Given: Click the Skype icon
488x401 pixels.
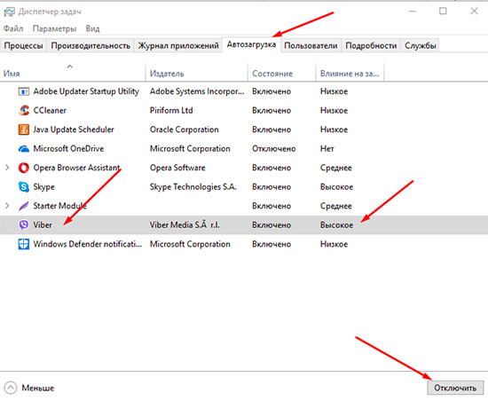Looking at the screenshot, I should coord(24,186).
